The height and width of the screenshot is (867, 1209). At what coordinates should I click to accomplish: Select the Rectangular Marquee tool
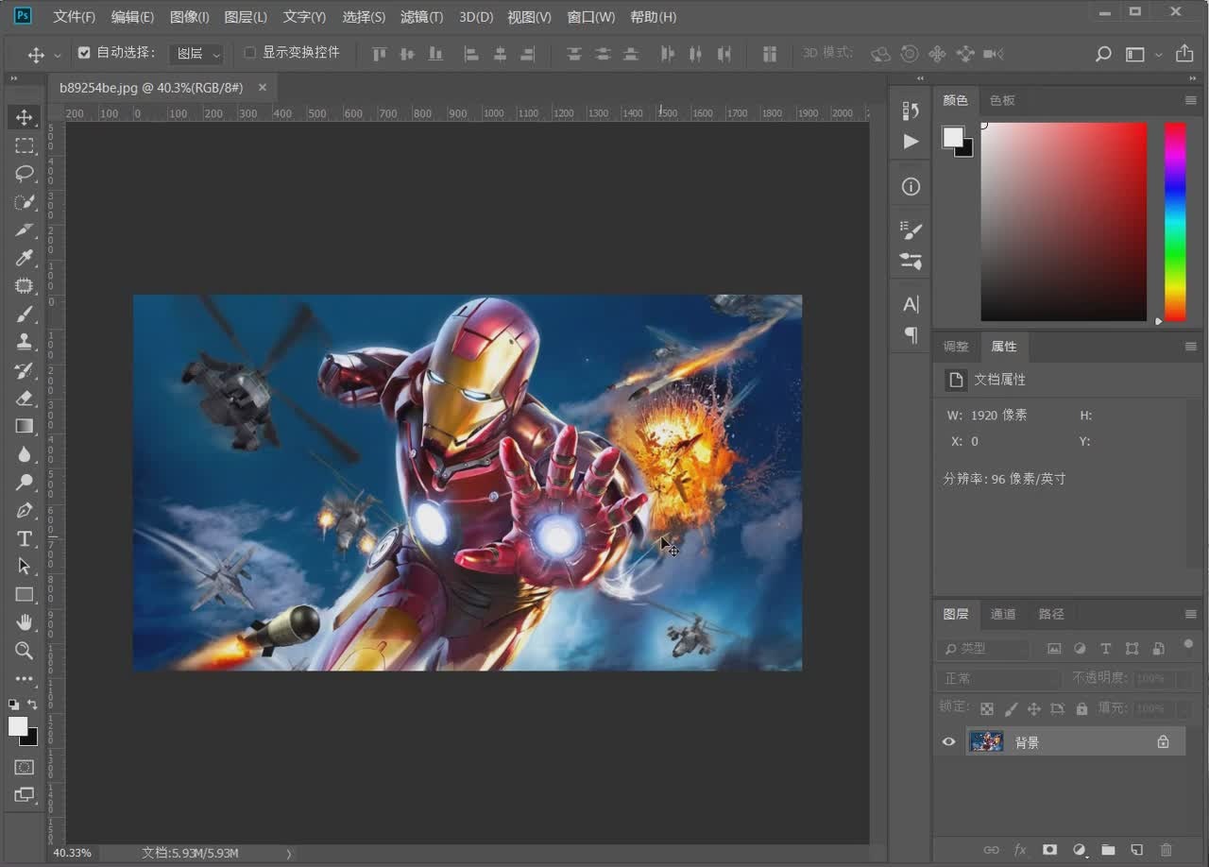[x=25, y=145]
